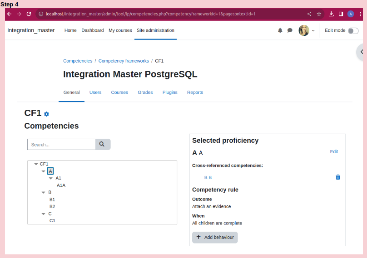Select competency A in tree

50,171
